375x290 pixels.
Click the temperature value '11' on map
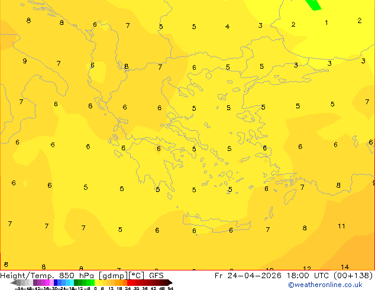(341, 226)
